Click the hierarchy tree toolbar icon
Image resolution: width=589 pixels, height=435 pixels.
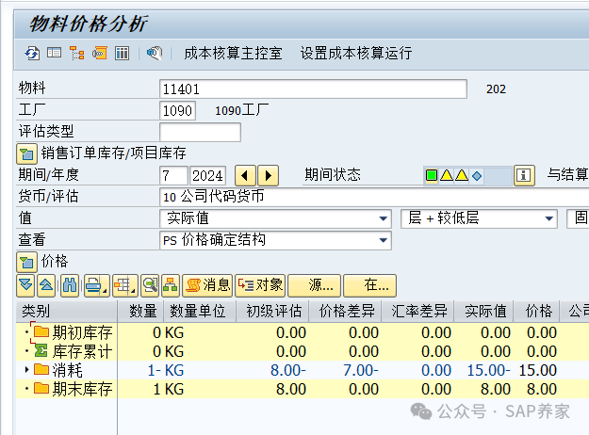tap(77, 54)
